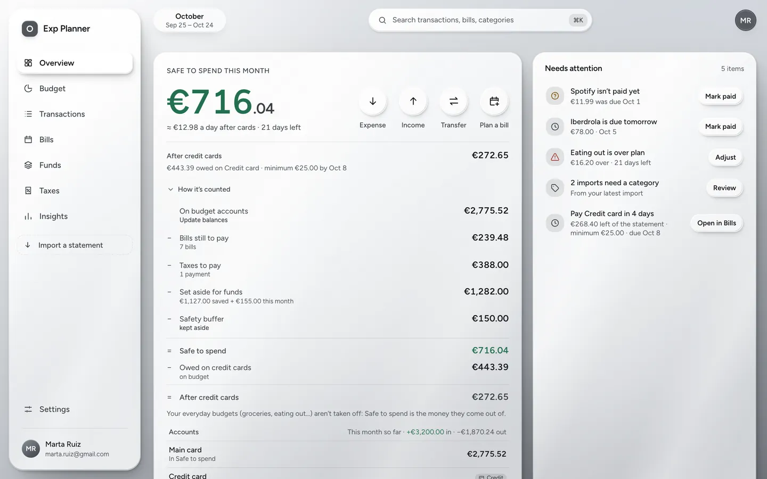Click the Update balances link
The image size is (767, 479).
tap(203, 220)
